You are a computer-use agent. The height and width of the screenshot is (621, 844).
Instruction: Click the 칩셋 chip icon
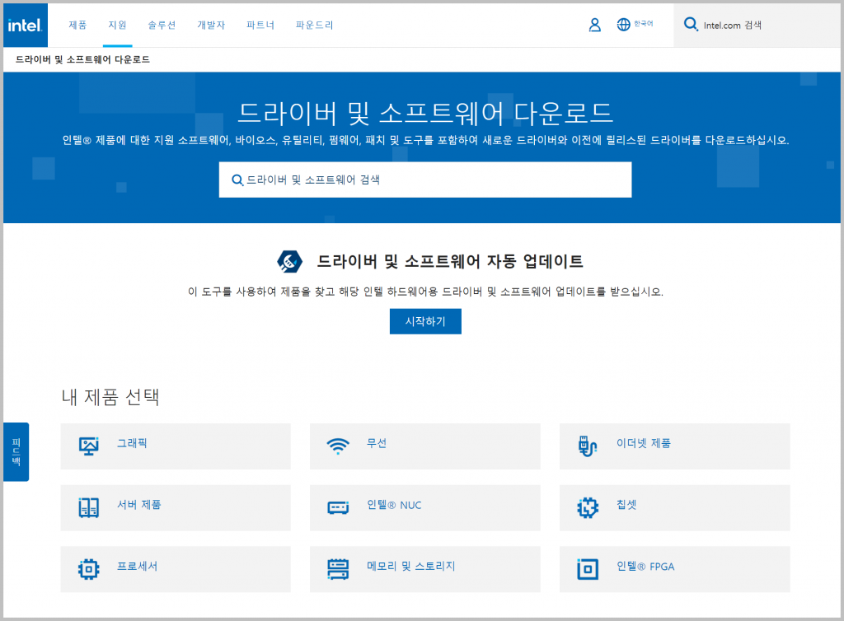pyautogui.click(x=587, y=507)
